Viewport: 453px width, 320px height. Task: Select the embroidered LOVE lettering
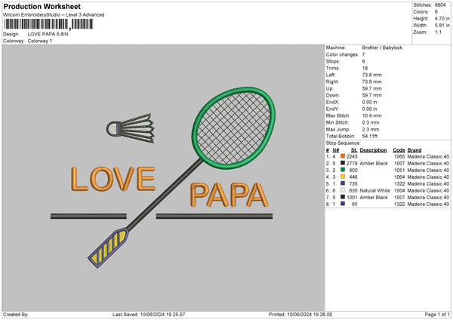pyautogui.click(x=113, y=179)
